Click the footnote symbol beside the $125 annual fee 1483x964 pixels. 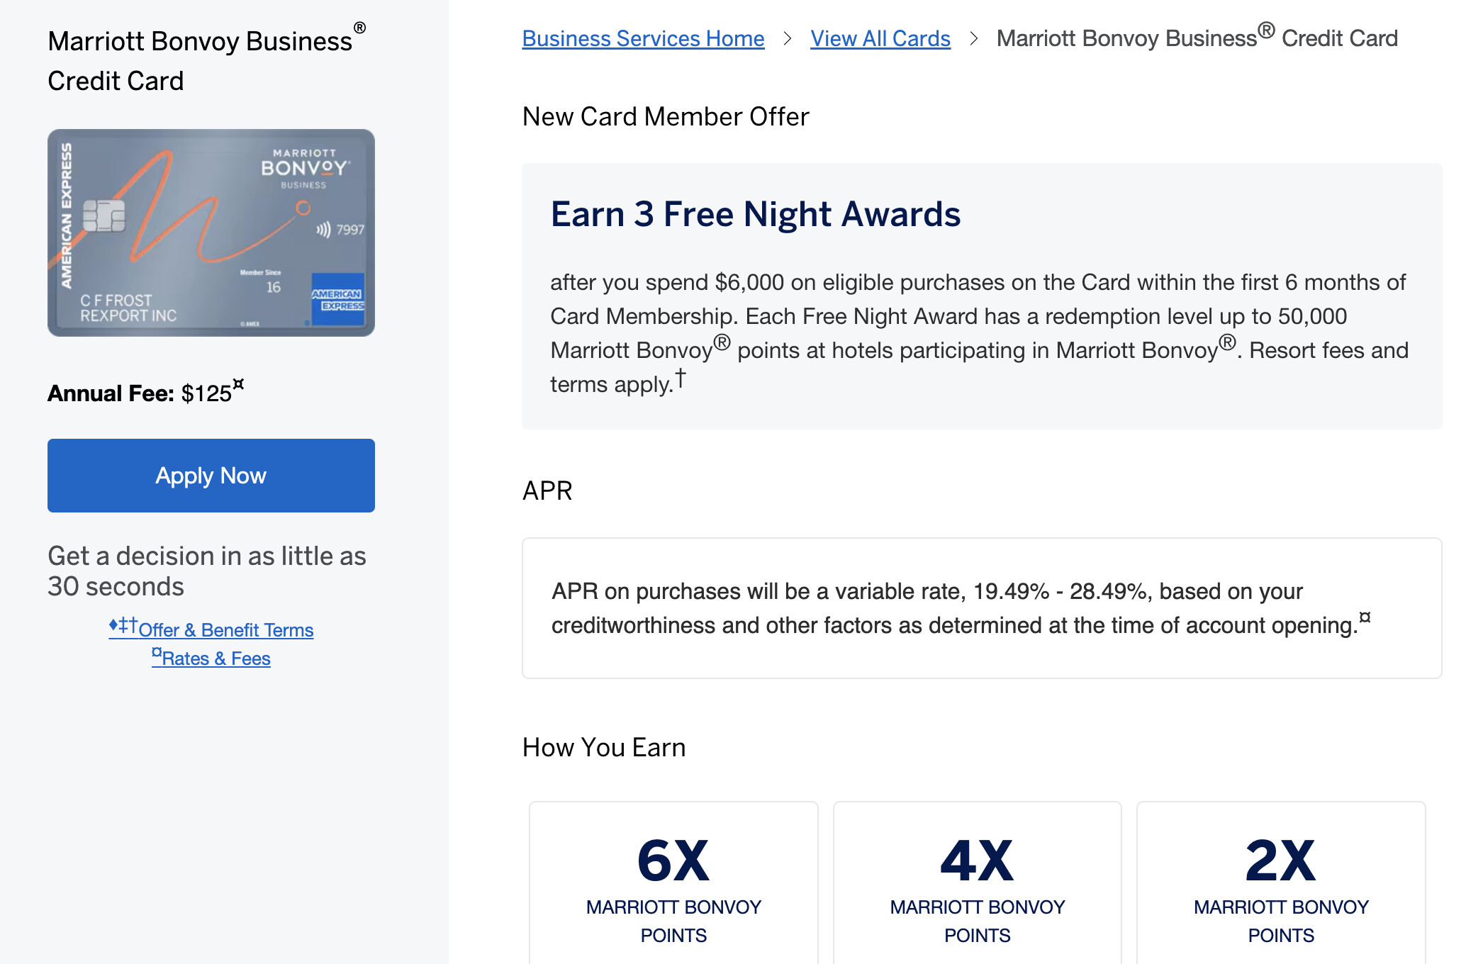(238, 384)
